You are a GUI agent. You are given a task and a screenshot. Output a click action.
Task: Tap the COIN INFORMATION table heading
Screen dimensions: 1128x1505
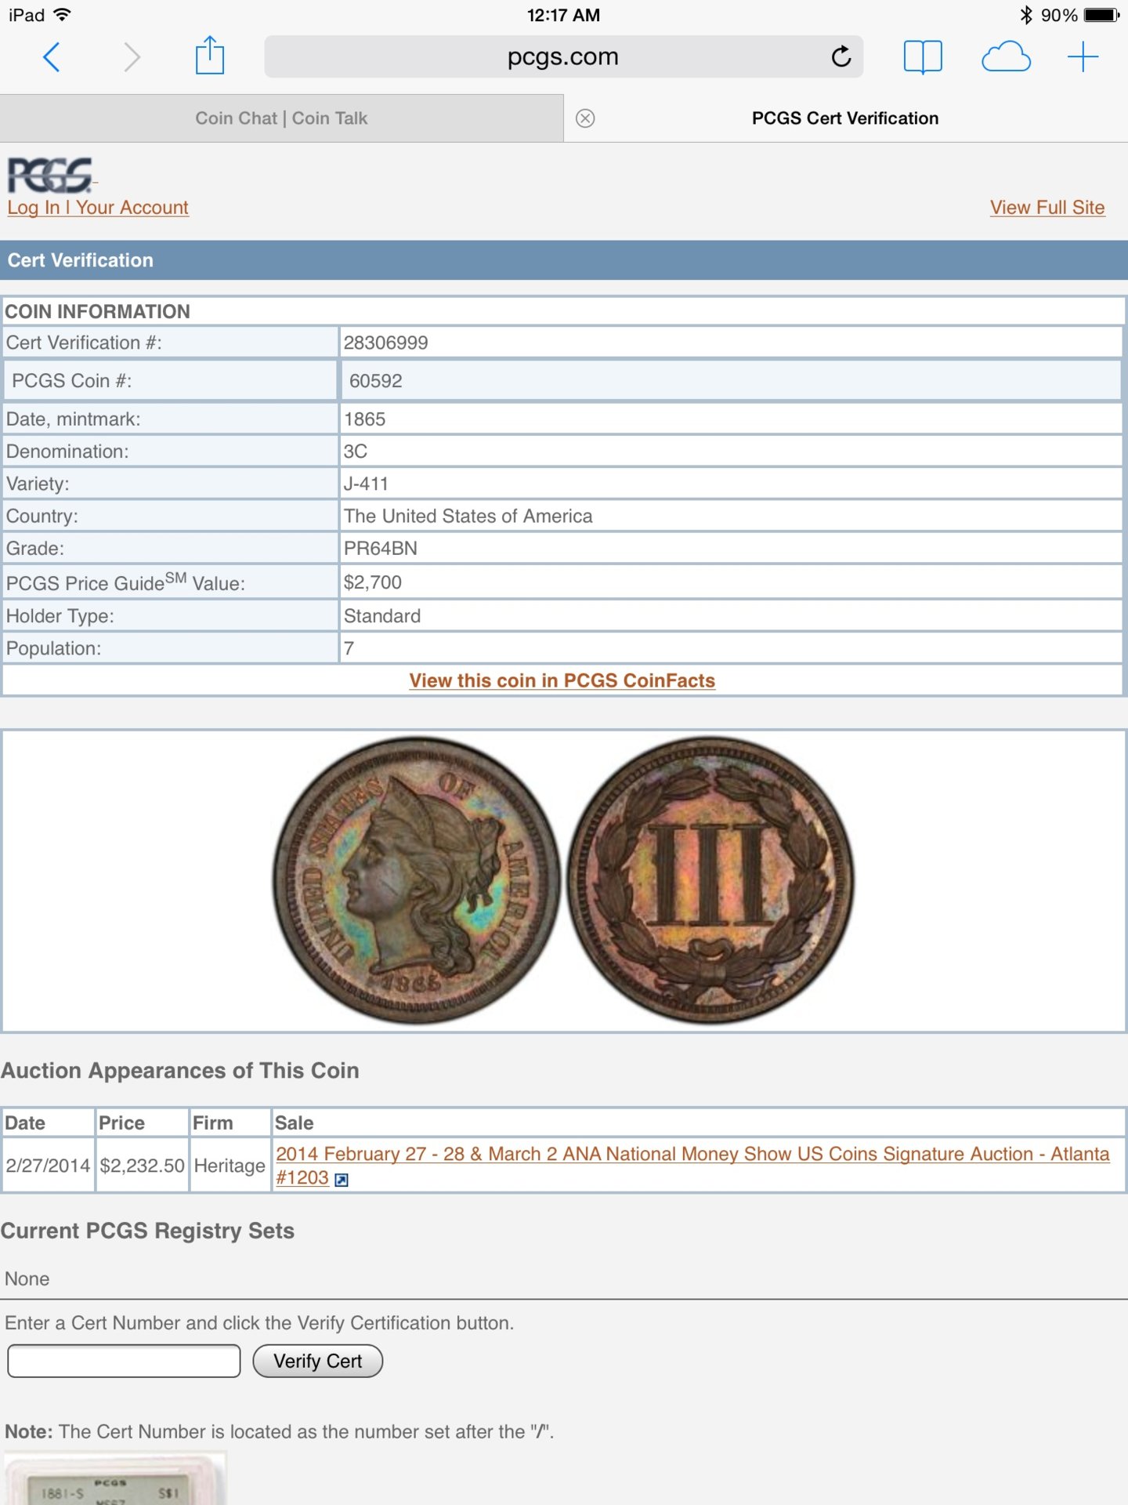click(97, 311)
